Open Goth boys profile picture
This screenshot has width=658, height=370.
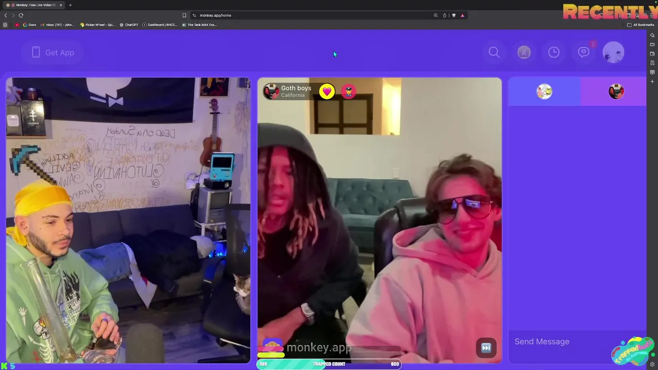point(271,91)
